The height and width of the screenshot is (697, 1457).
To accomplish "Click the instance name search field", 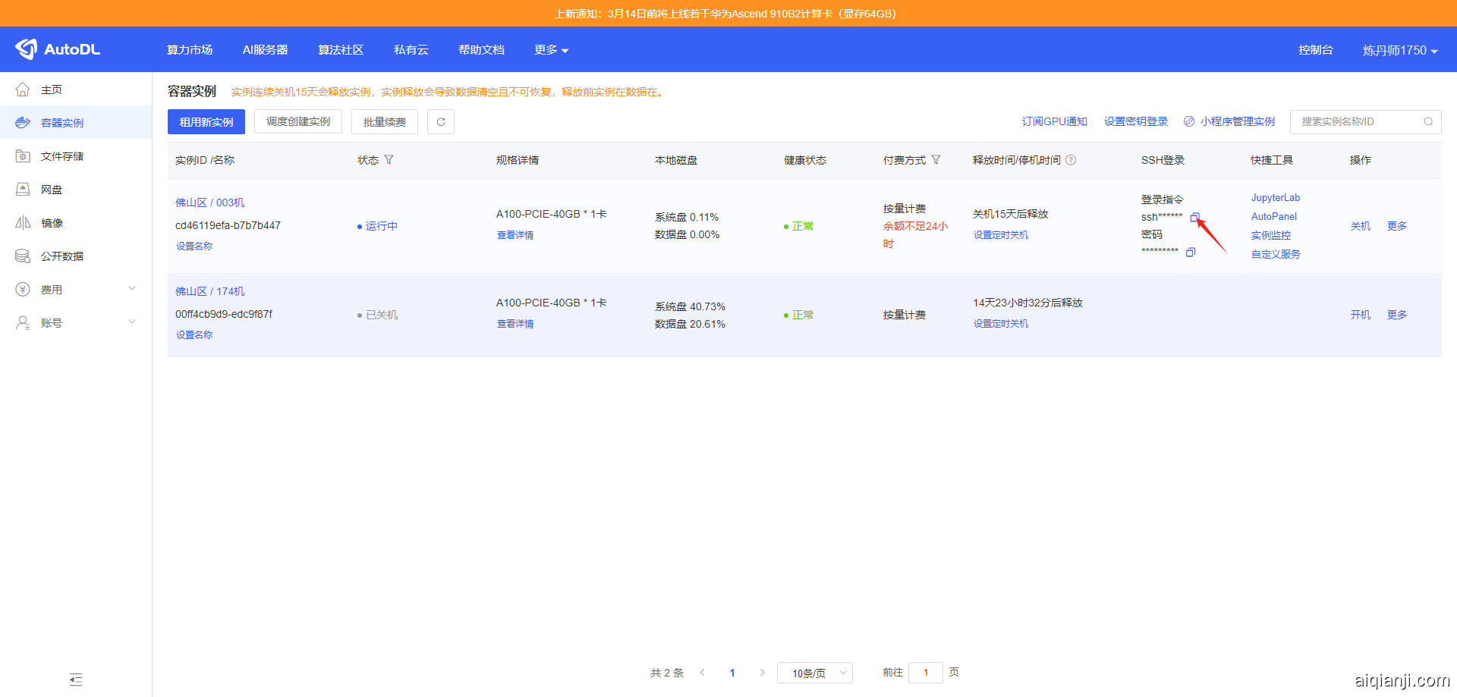I will coord(1355,121).
